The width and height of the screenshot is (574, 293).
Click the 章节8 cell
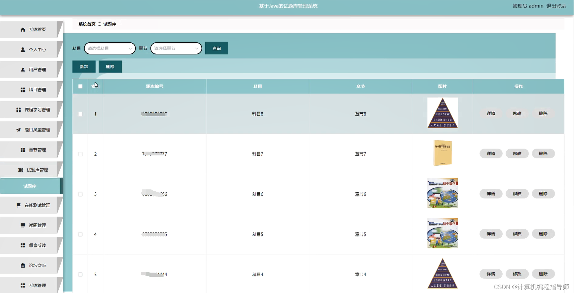point(361,114)
